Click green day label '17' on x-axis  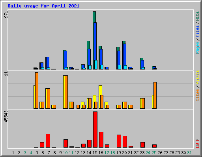[x=107, y=153]
